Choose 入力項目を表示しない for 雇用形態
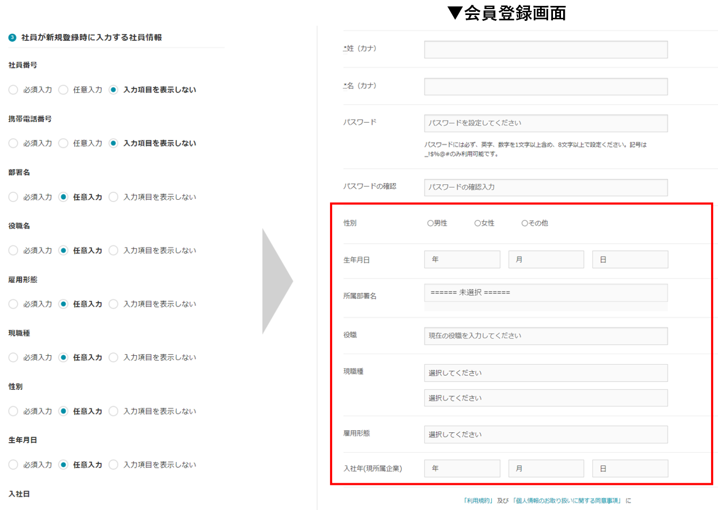Viewport: 718px width, 510px height. (x=113, y=304)
